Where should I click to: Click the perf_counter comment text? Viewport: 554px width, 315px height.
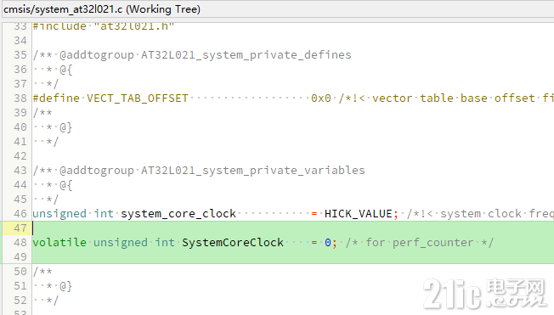432,243
